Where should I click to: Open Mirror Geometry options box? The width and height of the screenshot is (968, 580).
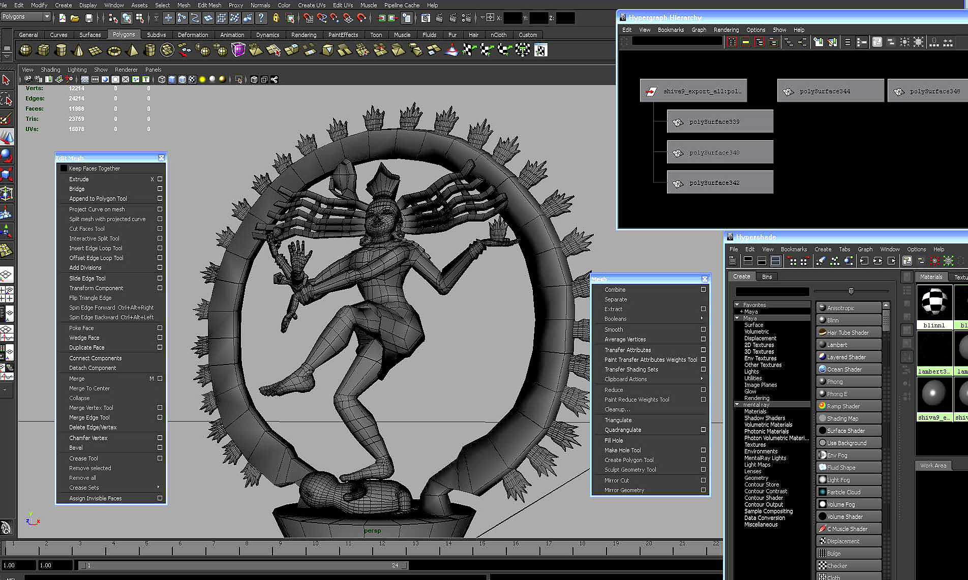click(703, 490)
